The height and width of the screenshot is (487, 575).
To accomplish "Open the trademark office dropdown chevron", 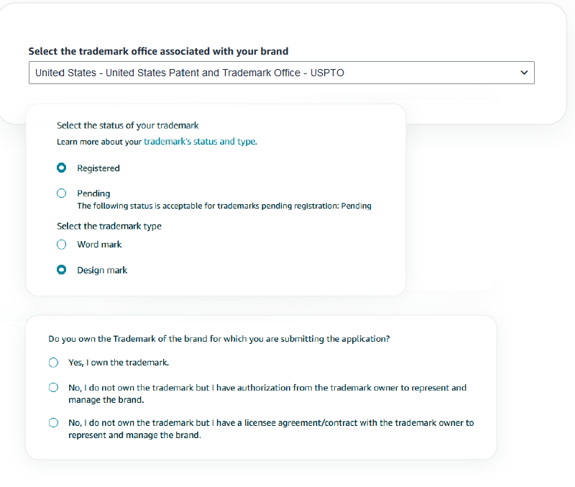I will click(x=524, y=73).
